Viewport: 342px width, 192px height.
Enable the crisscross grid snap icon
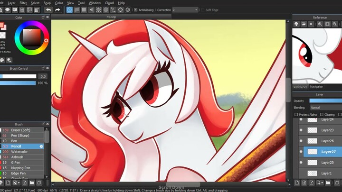pos(84,10)
